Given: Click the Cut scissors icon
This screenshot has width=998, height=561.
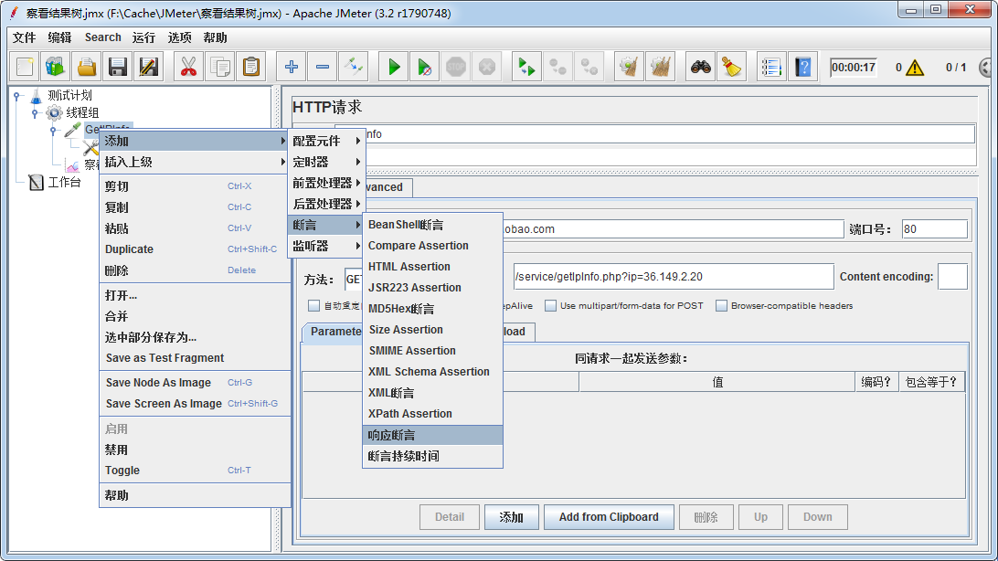Looking at the screenshot, I should coord(188,67).
